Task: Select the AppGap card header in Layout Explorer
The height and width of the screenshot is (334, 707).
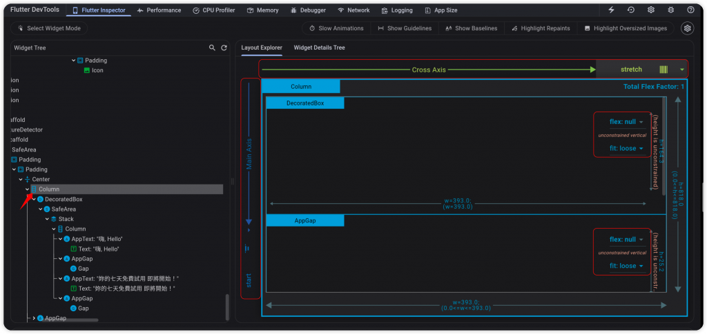Action: coord(305,221)
